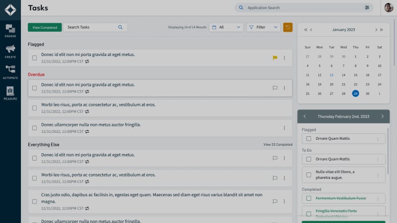Open the Engage section in sidebar
The width and height of the screenshot is (397, 223).
point(10,31)
